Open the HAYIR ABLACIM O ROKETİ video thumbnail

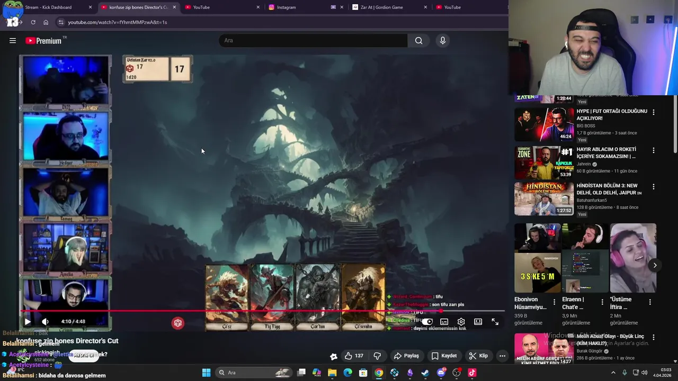click(544, 162)
